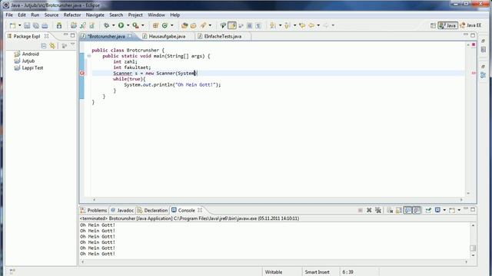Click the New Java Class icon
The image size is (492, 276).
[165, 25]
